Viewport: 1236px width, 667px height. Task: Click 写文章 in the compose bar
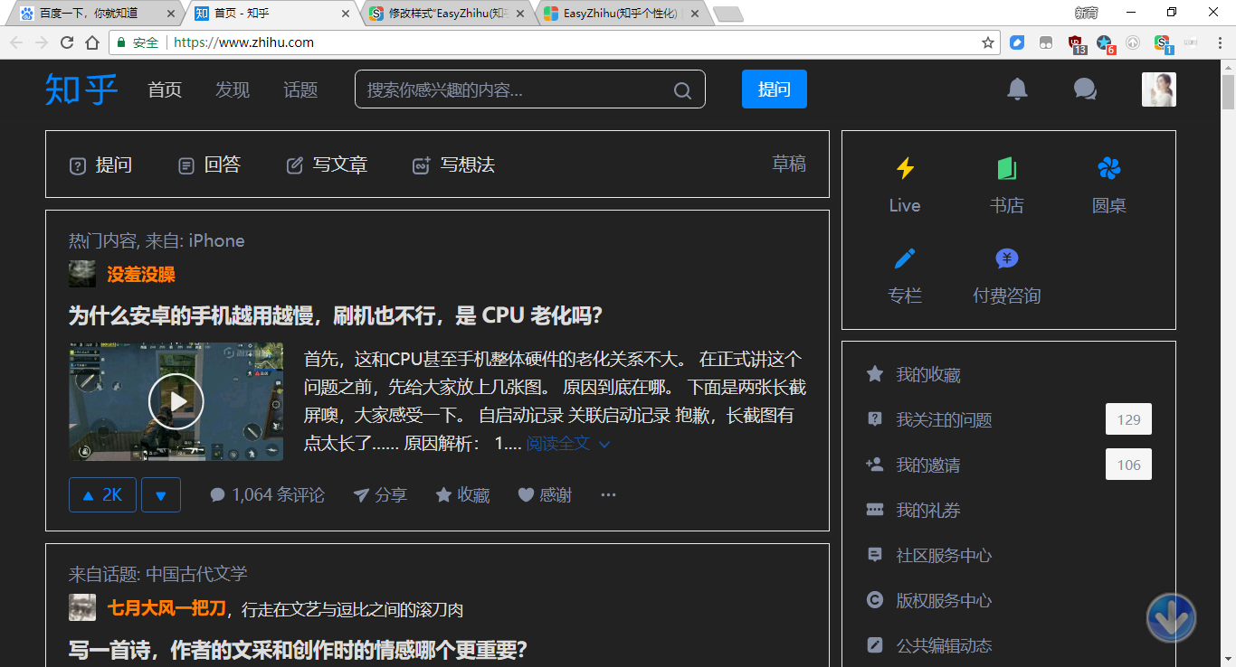coord(328,164)
